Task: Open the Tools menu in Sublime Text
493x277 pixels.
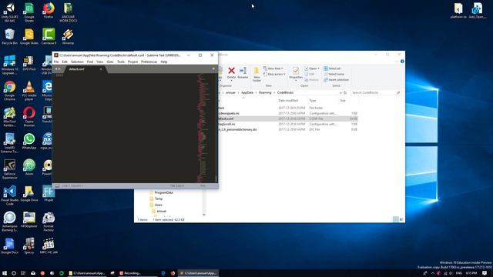Action: [x=121, y=62]
